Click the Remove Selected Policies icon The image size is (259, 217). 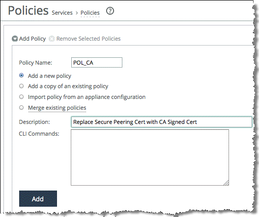coord(52,39)
